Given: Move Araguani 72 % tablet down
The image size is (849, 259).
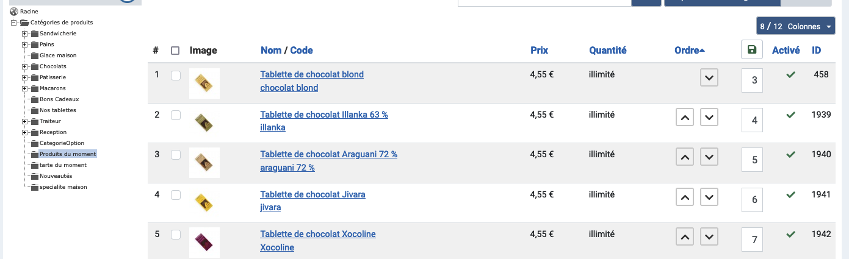Looking at the screenshot, I should tap(709, 158).
